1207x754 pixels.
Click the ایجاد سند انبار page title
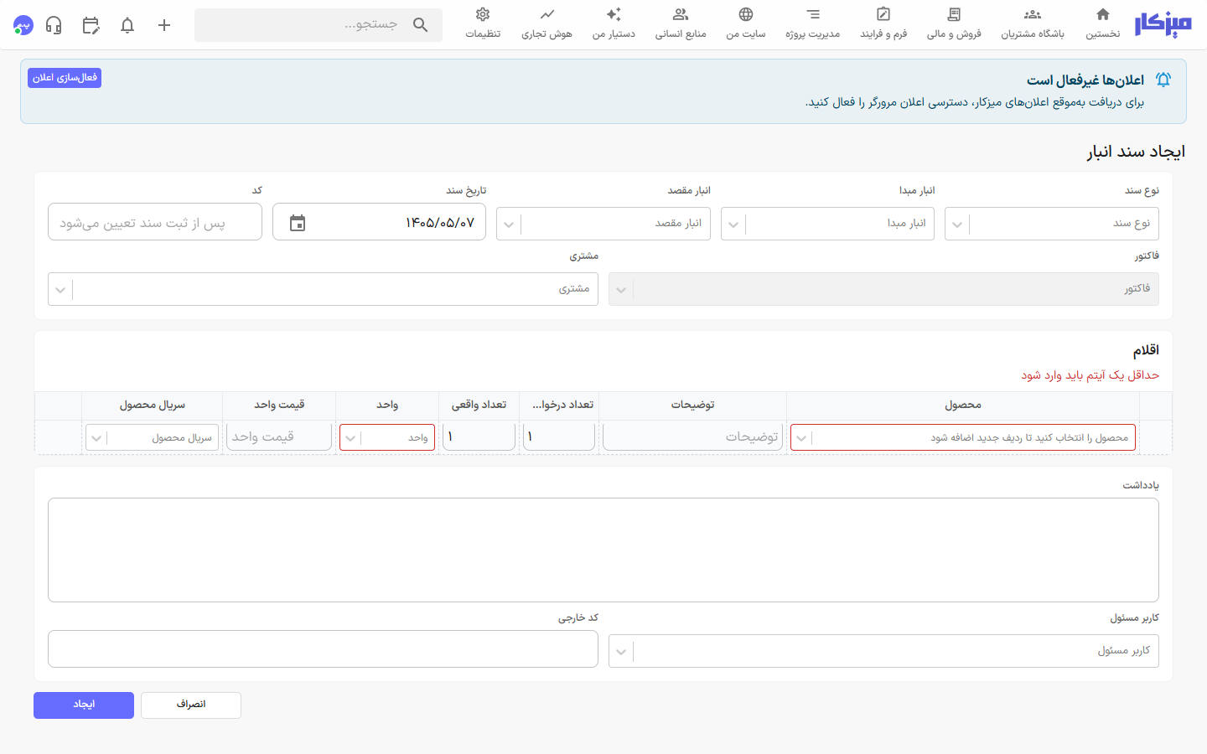pyautogui.click(x=1136, y=152)
